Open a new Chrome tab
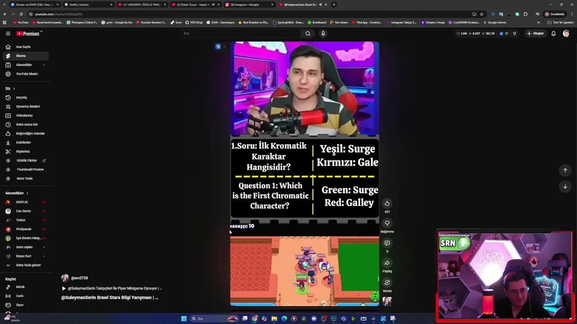 [x=334, y=4]
